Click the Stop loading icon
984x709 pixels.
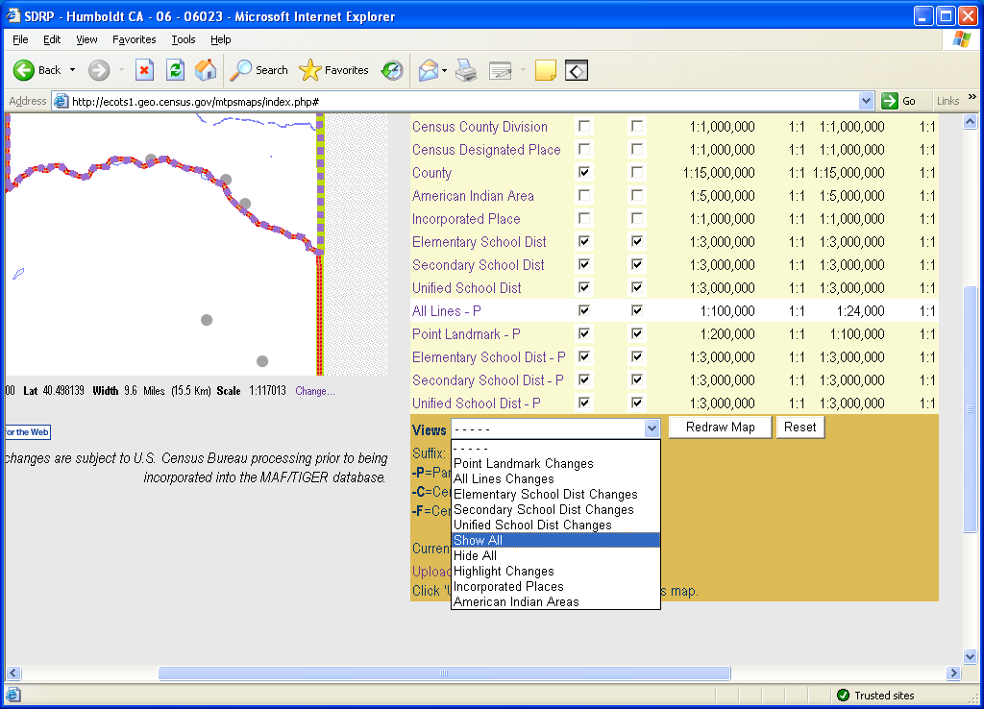click(x=144, y=70)
